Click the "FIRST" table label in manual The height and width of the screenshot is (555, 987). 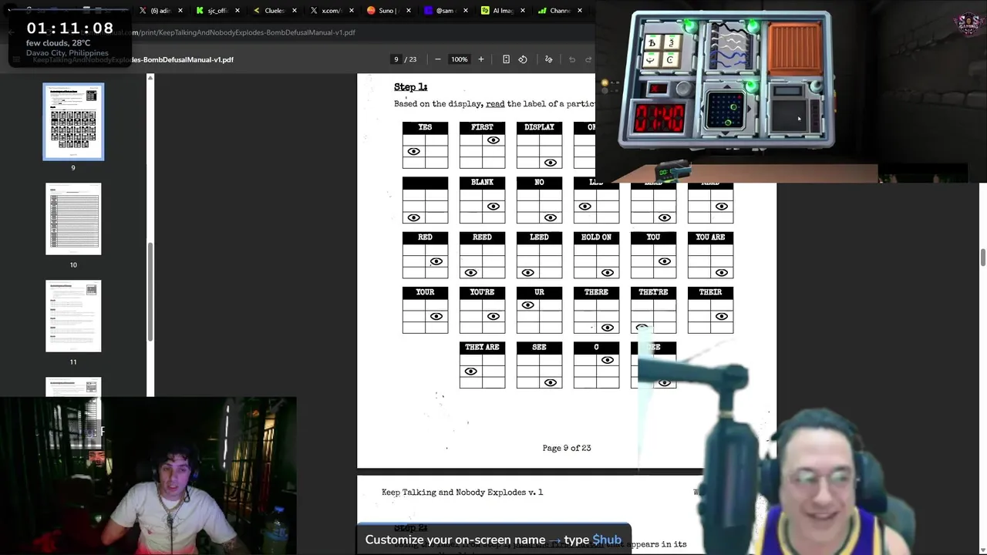[x=482, y=127]
